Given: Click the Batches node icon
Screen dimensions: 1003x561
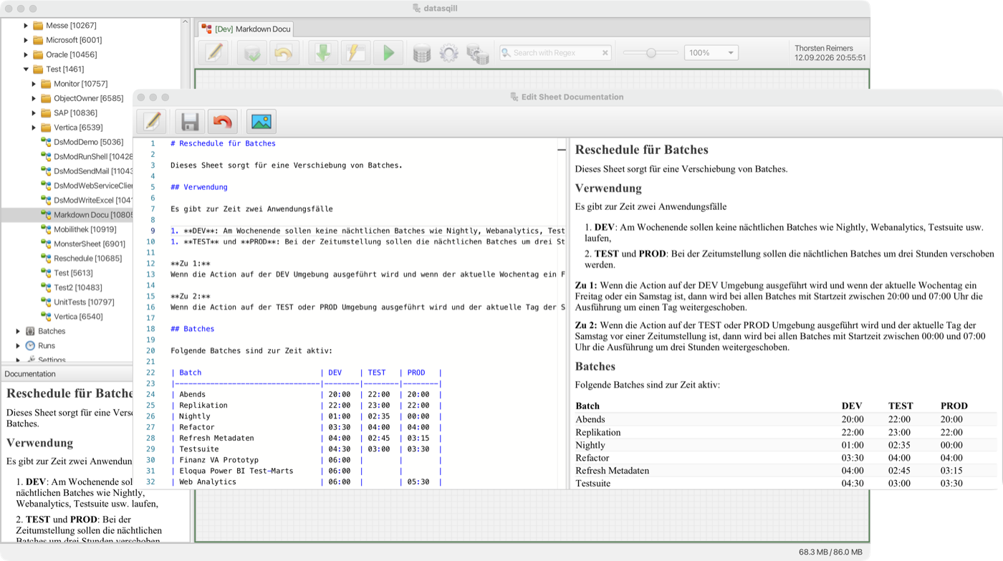Looking at the screenshot, I should coord(30,331).
